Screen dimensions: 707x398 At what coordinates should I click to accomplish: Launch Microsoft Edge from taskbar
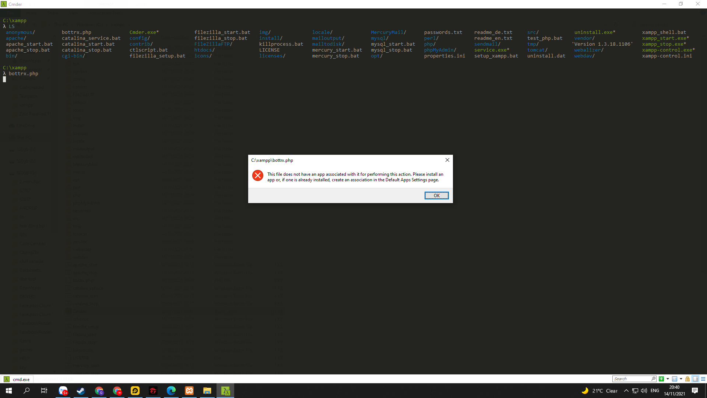pyautogui.click(x=171, y=391)
